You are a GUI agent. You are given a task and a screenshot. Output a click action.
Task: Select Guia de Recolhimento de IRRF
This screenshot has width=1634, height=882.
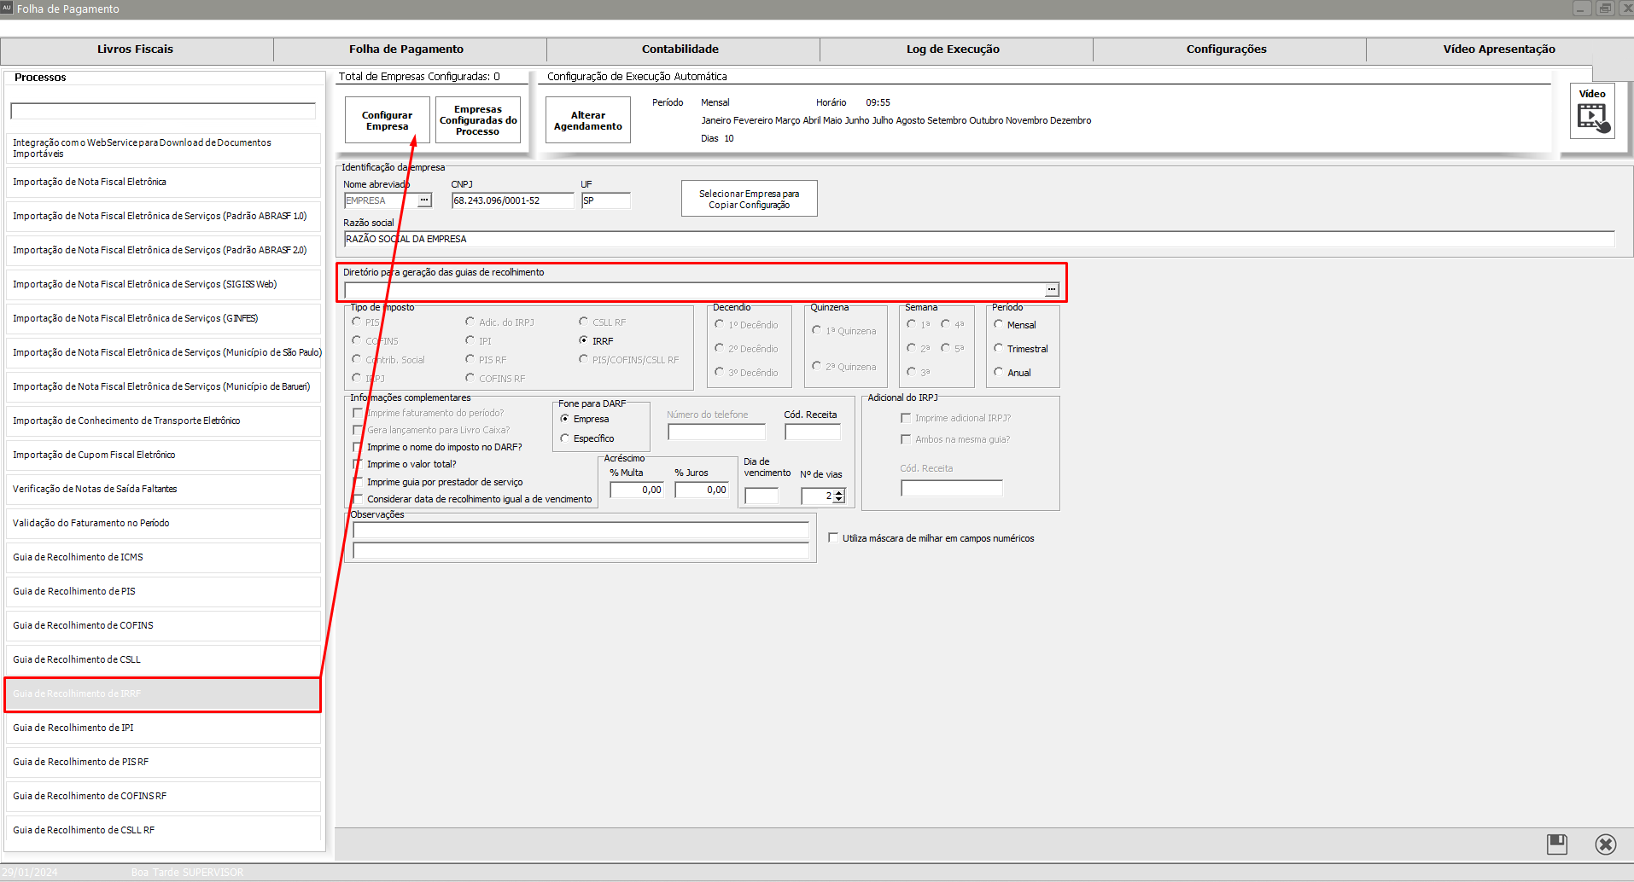163,693
